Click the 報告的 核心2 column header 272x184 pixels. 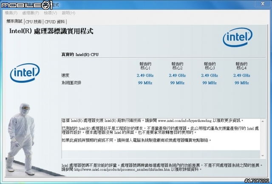pyautogui.click(x=177, y=66)
